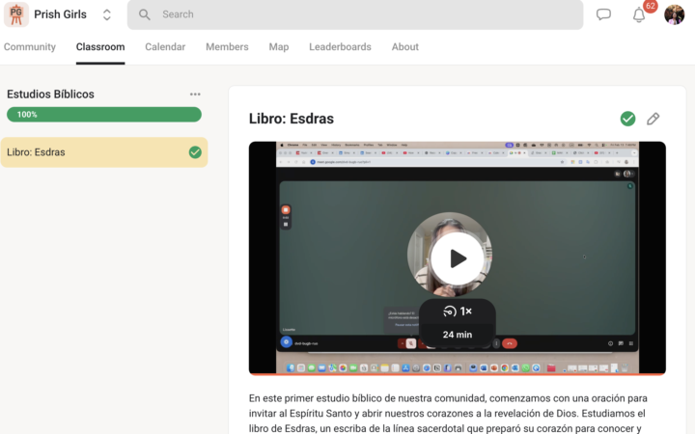
Task: Click into the Search input field
Action: coord(367,14)
